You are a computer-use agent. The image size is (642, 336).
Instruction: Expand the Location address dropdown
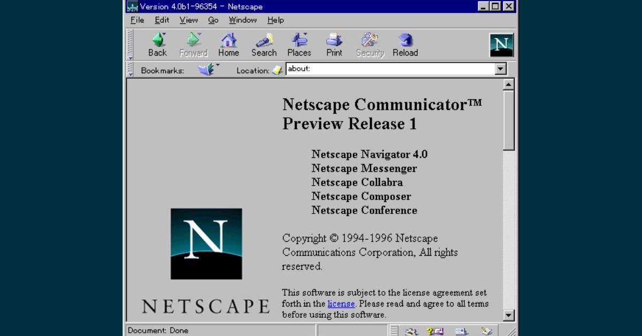click(500, 68)
